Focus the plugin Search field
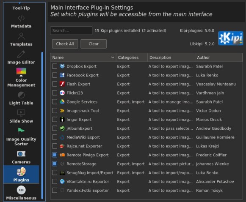Image resolution: width=246 pixels, height=202 pixels. click(71, 30)
